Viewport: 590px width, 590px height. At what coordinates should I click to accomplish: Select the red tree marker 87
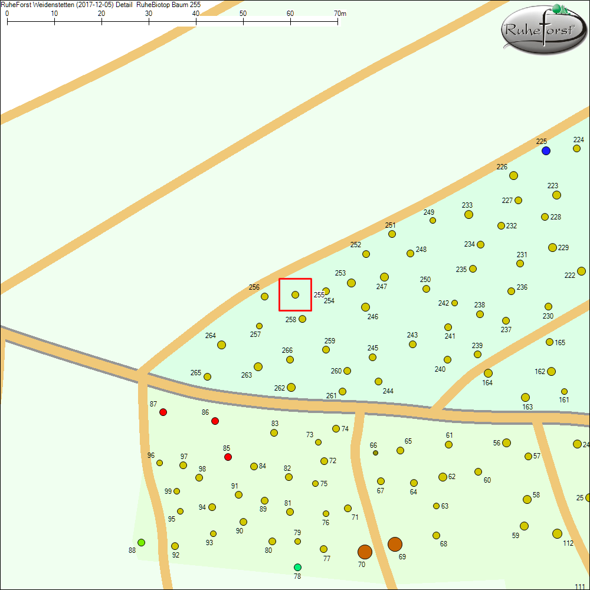(163, 412)
